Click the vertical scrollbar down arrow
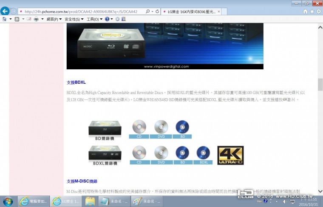 click(320, 191)
